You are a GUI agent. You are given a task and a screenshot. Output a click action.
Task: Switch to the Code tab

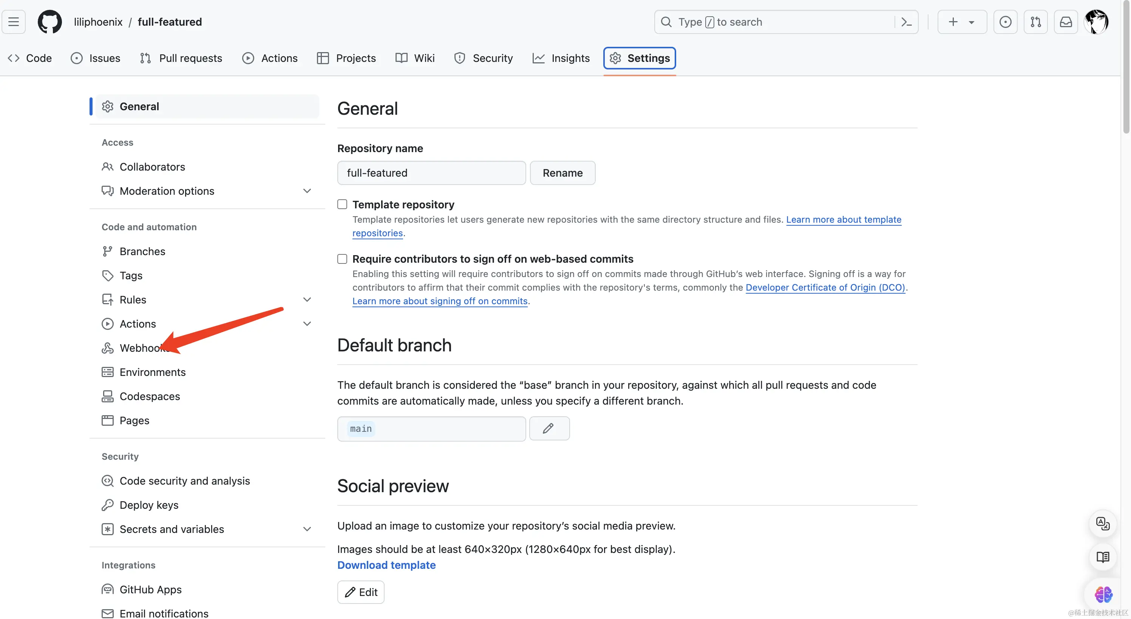click(x=30, y=58)
